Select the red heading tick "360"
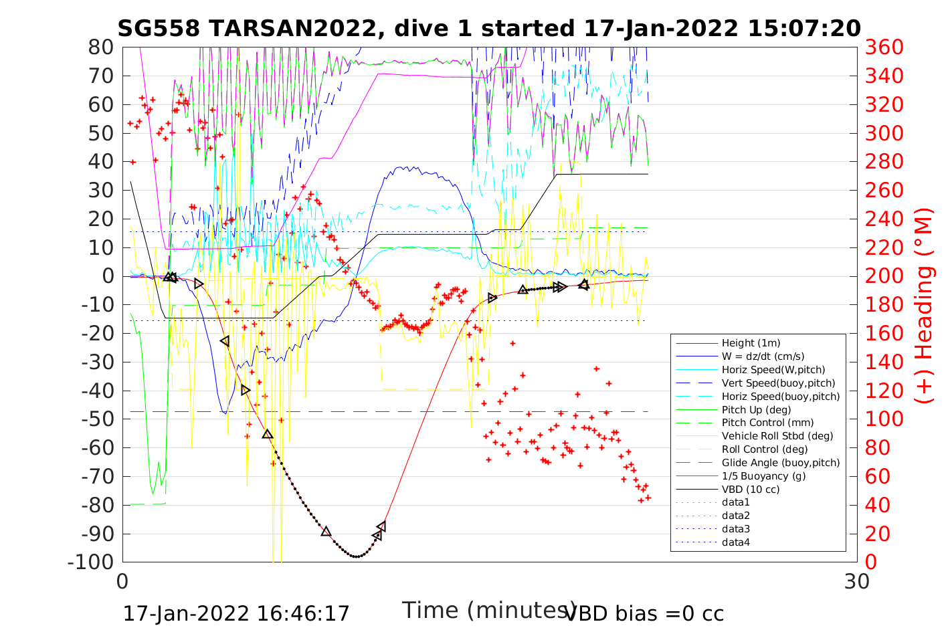This screenshot has width=948, height=632. [x=884, y=47]
